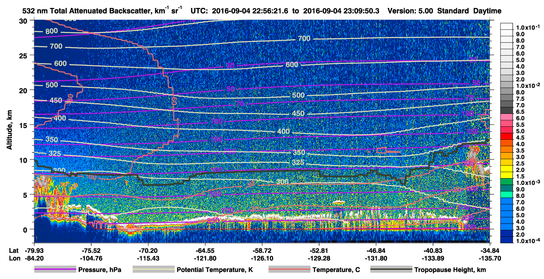
Task: Click longitude value -104.76
Action: (x=91, y=258)
